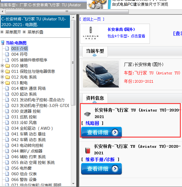Open 014 模块 通信 网络 entry
182x187 pixels.
(29, 88)
